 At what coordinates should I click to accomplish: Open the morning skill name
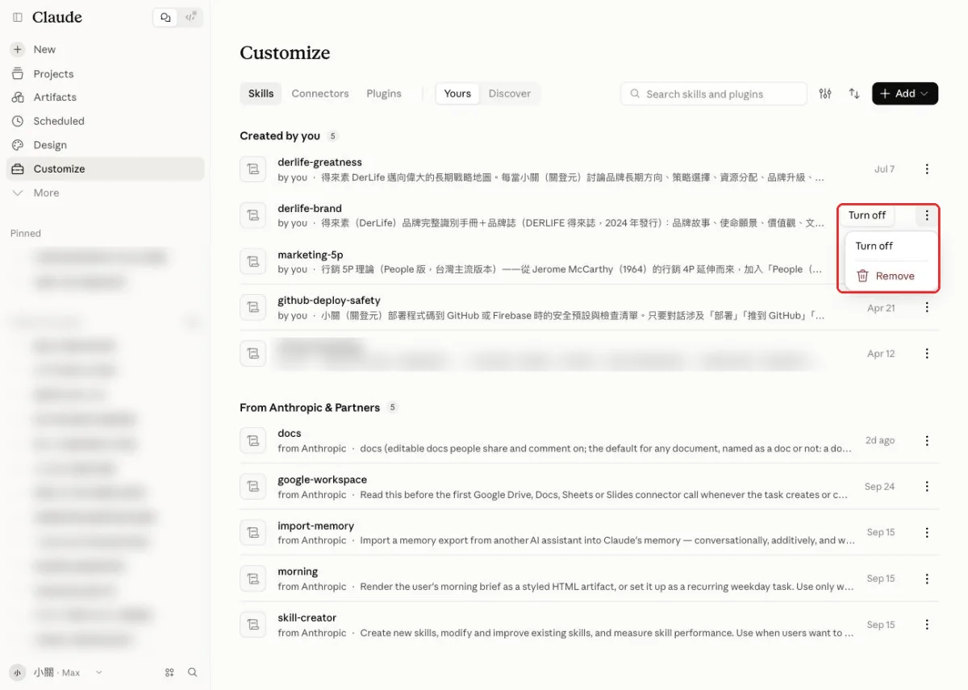298,572
